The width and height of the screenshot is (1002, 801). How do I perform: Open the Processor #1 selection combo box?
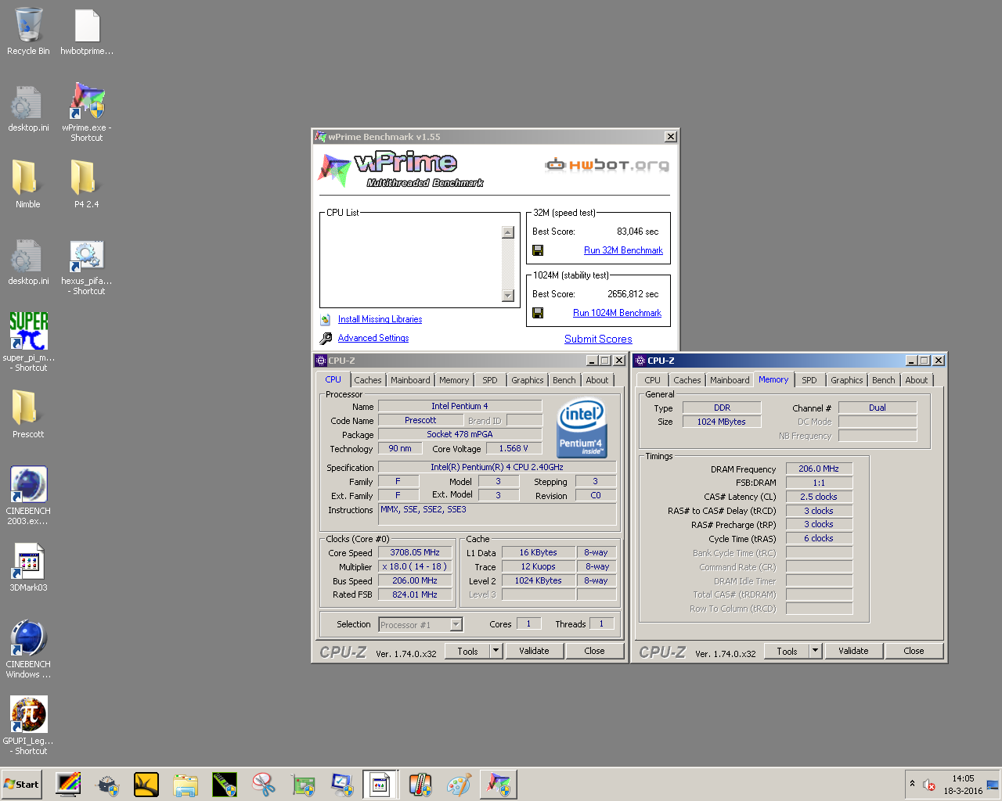[420, 624]
